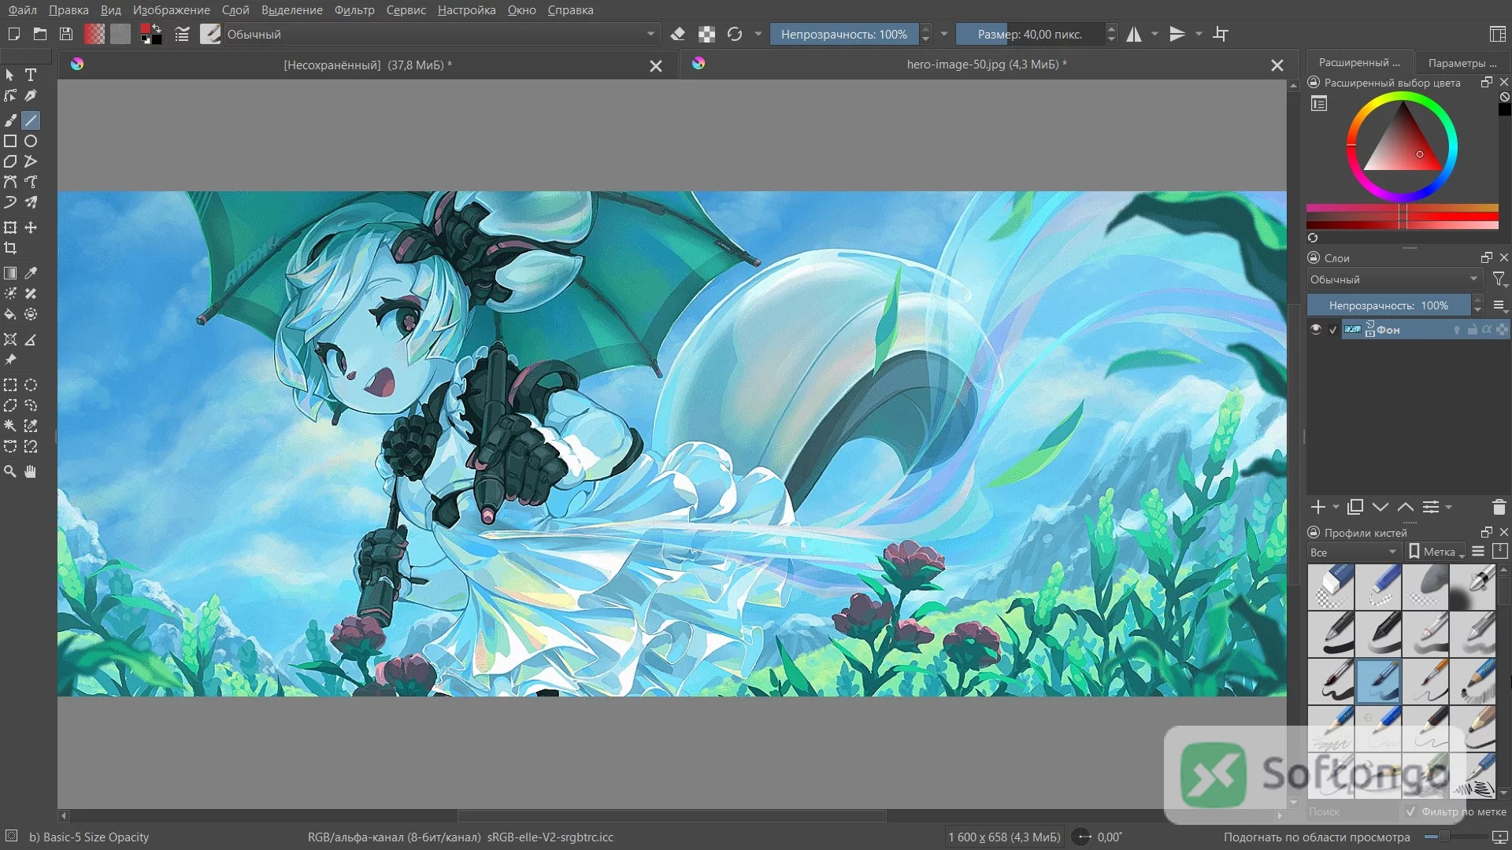Click Подогнать по области просмотра zoom button

coord(1317,837)
